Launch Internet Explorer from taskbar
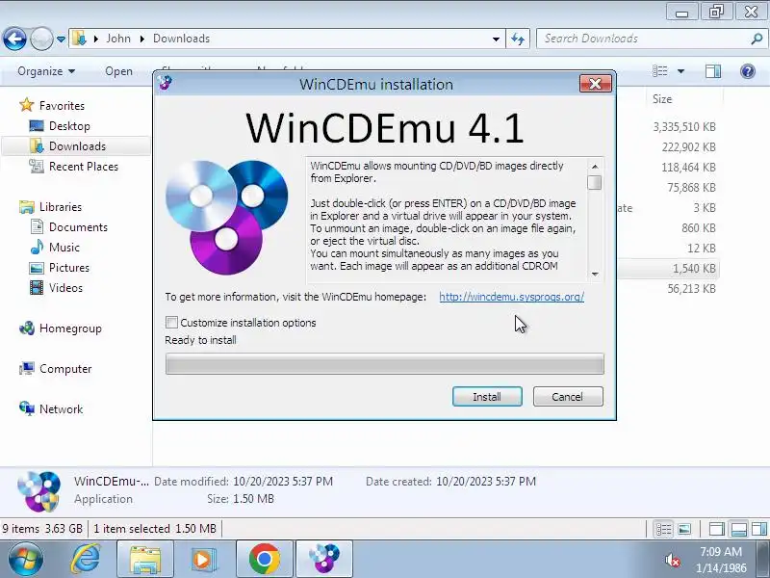Image resolution: width=770 pixels, height=578 pixels. (x=86, y=559)
